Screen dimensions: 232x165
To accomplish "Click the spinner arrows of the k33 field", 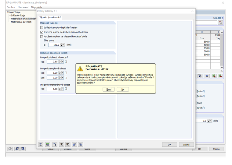I will 60,61.
